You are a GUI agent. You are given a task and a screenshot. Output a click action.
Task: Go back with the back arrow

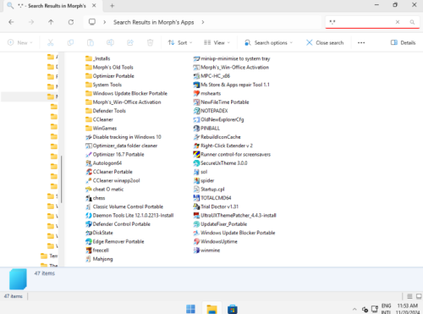[x=11, y=22]
